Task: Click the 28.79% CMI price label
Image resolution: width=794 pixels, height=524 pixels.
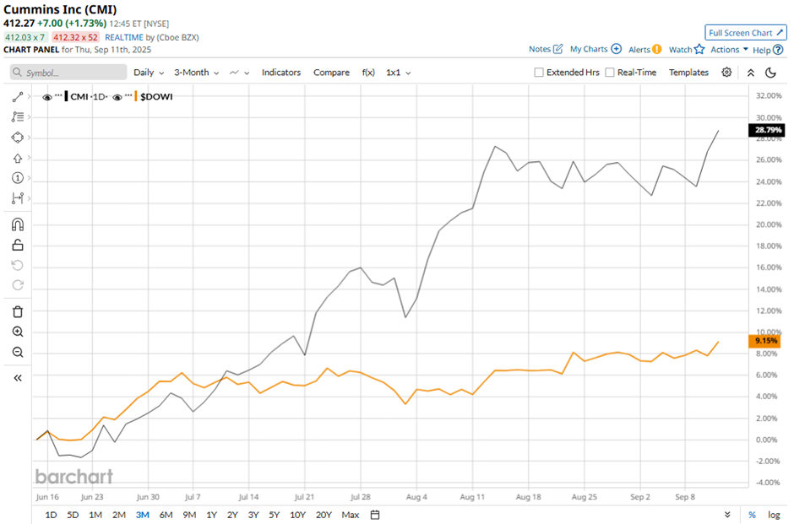Action: 767,130
